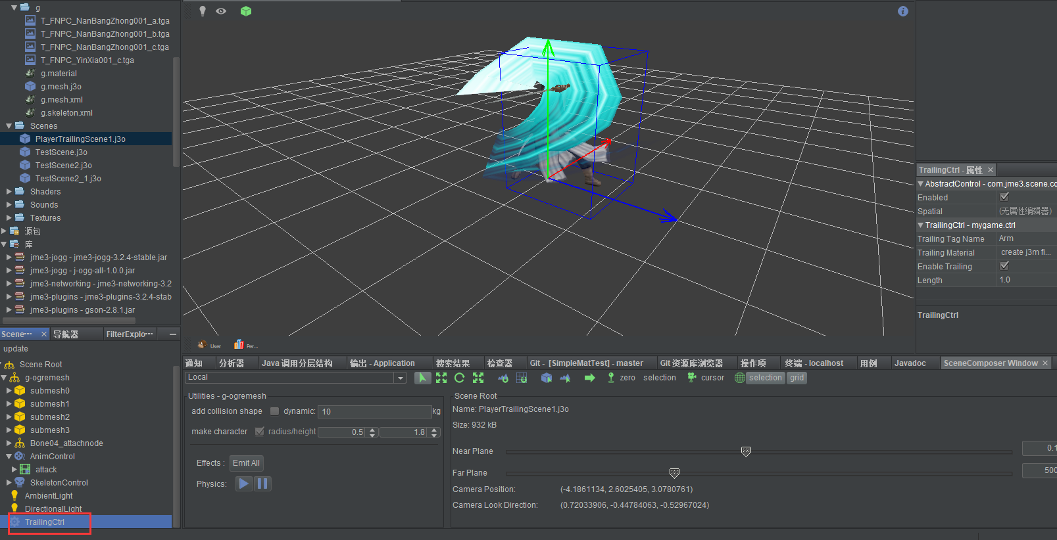
Task: Uncheck the Enable Trailing checkbox
Action: tap(1004, 266)
